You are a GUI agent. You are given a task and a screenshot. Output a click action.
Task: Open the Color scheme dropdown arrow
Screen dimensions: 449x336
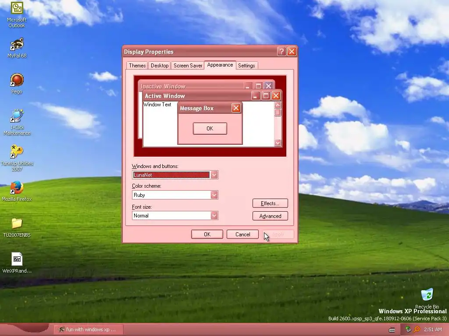[214, 195]
